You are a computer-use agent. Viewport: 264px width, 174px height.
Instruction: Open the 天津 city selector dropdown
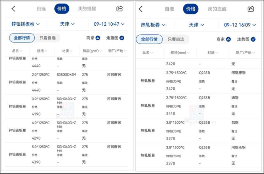pyautogui.click(x=66, y=24)
